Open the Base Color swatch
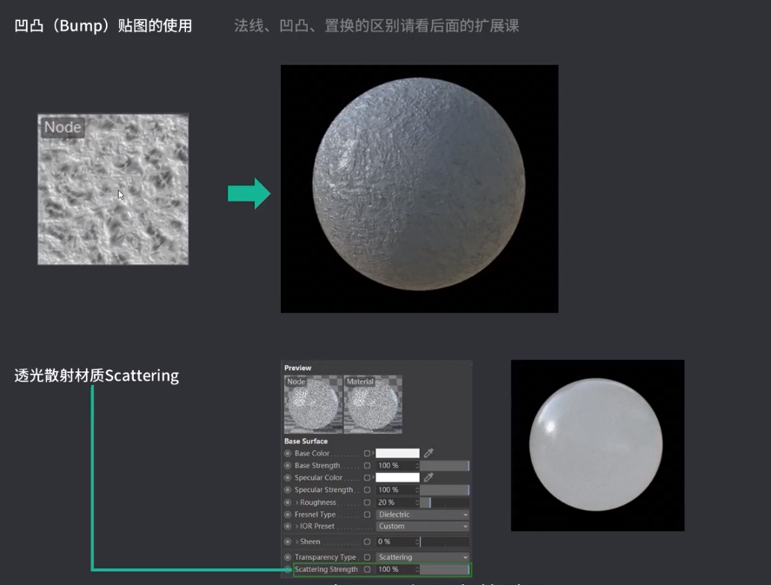 point(397,453)
